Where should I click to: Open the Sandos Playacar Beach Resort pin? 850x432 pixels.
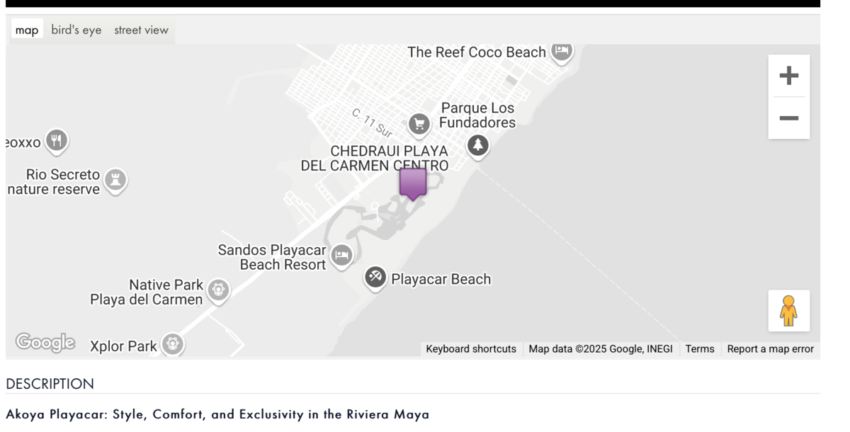[342, 255]
